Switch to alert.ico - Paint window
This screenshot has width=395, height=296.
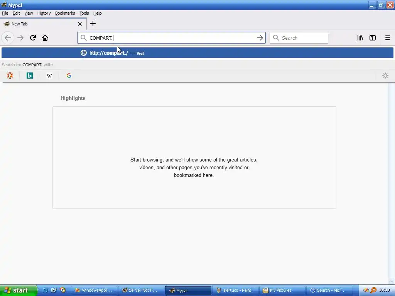(235, 290)
